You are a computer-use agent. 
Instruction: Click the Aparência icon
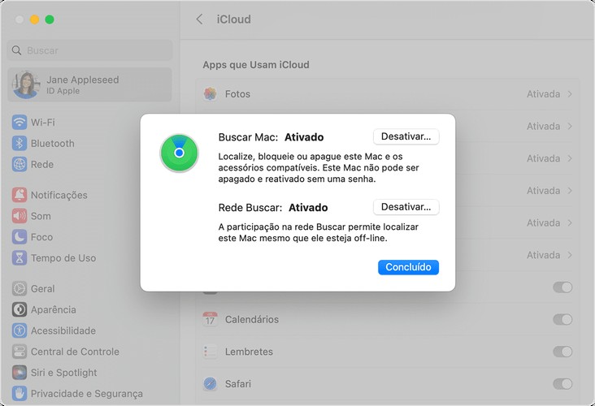[20, 309]
